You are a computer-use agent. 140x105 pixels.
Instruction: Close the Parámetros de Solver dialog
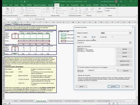point(133,27)
